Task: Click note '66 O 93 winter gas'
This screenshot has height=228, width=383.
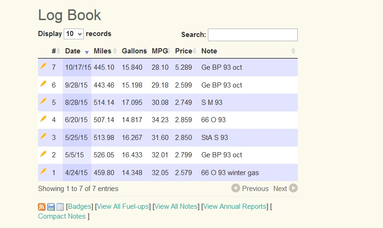Action: pyautogui.click(x=230, y=173)
